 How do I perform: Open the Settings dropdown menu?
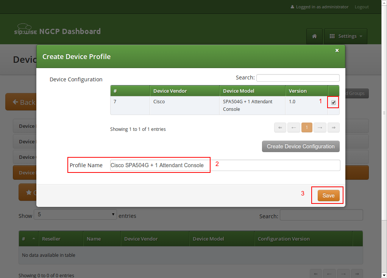pyautogui.click(x=346, y=36)
